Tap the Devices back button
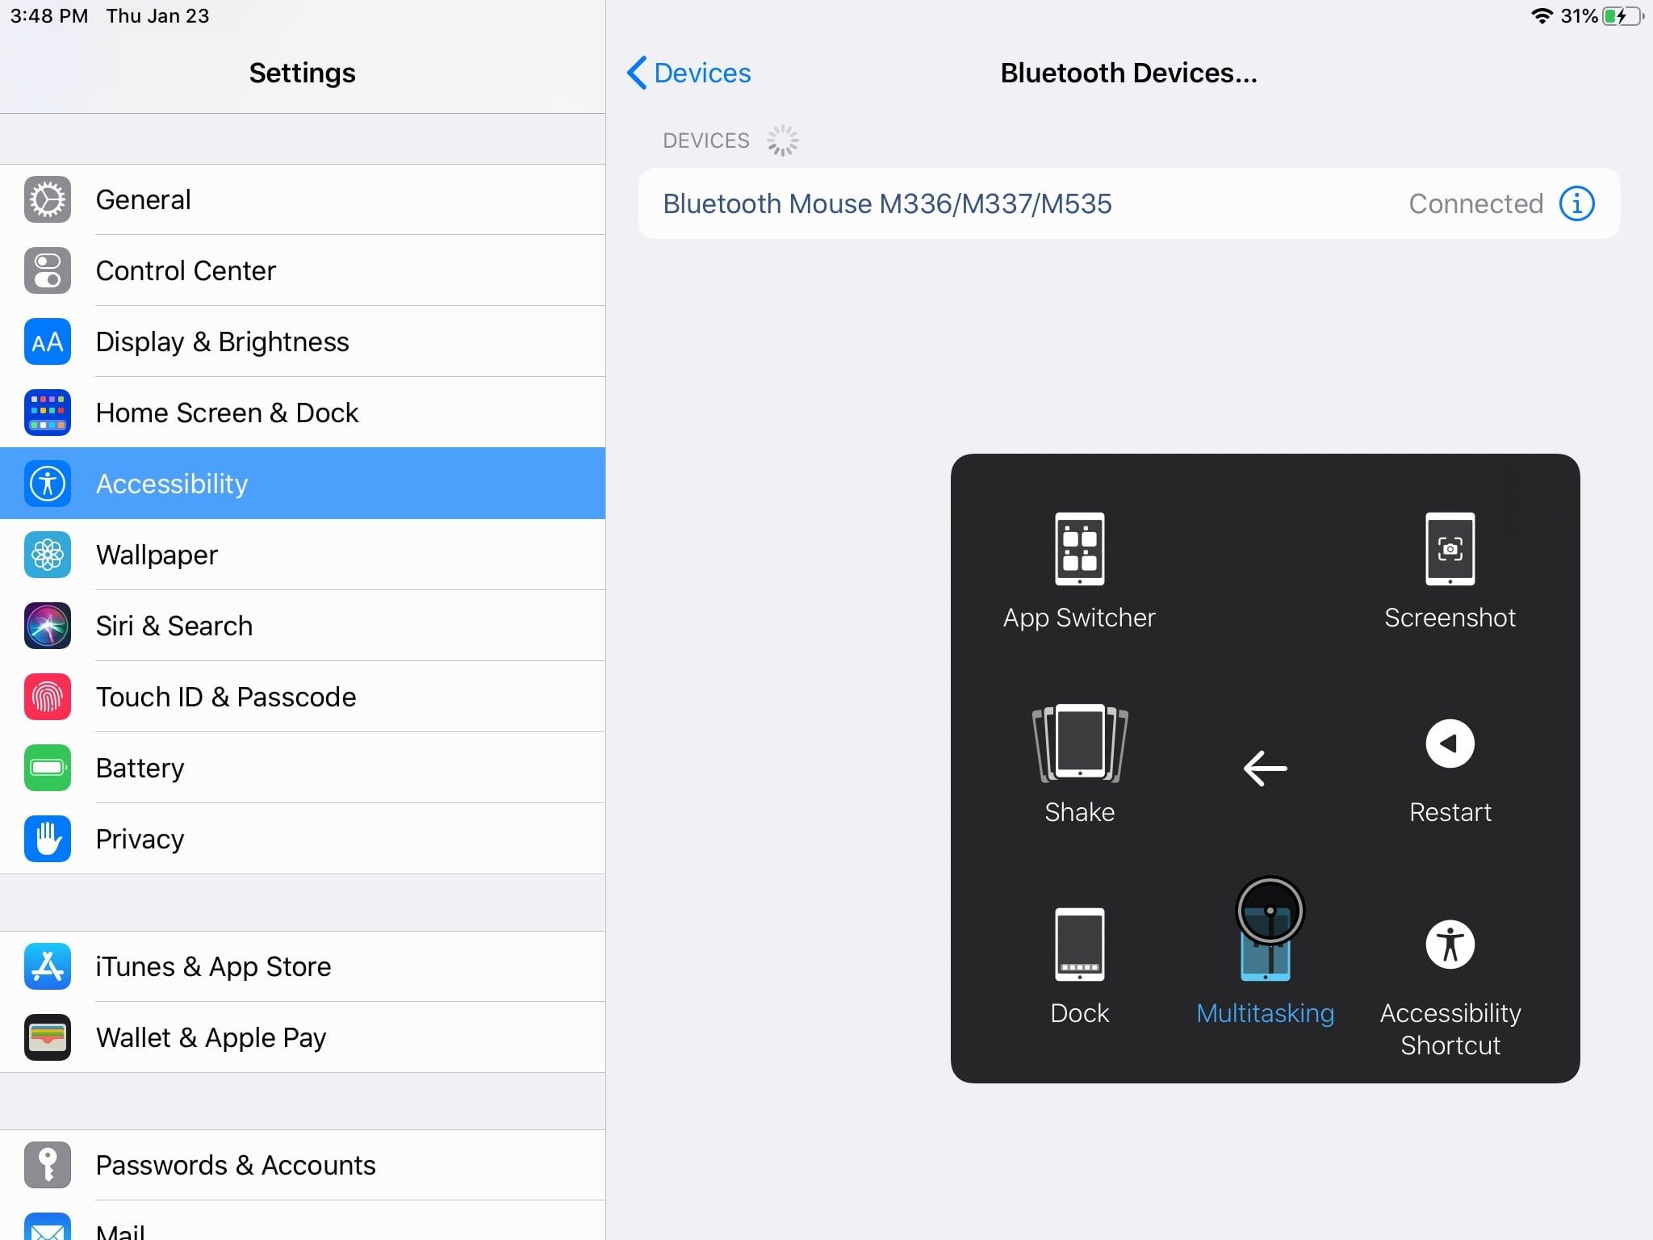The width and height of the screenshot is (1653, 1240). [688, 73]
